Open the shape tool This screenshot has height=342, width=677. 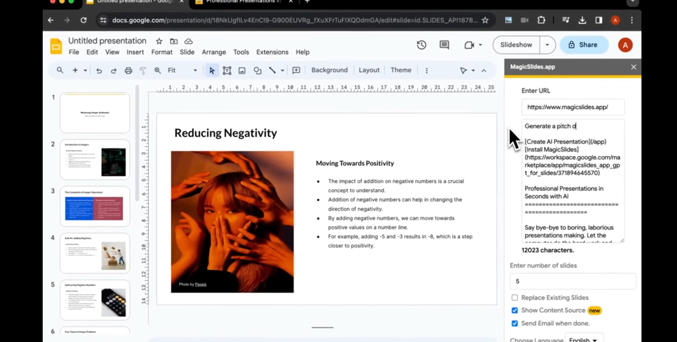coord(257,70)
